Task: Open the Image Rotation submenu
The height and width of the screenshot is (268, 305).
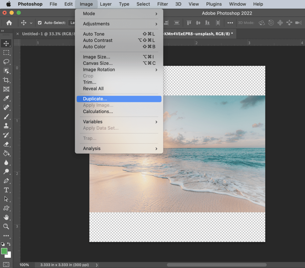Action: (x=119, y=69)
